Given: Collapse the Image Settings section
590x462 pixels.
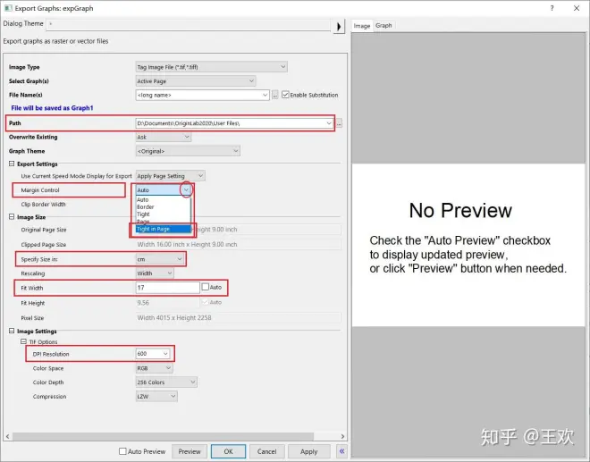Looking at the screenshot, I should click(12, 331).
